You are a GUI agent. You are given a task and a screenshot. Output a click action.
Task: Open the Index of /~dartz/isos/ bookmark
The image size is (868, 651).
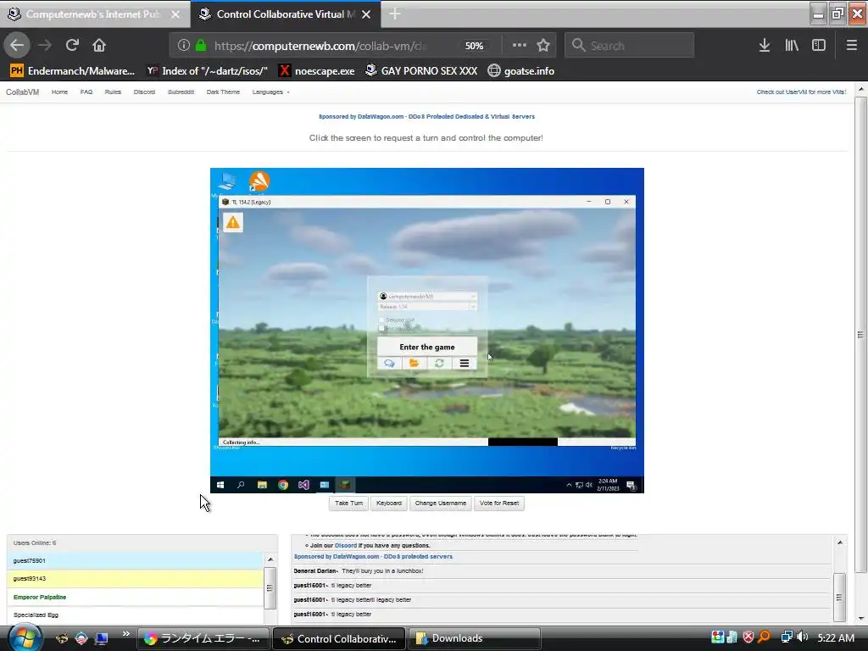click(208, 71)
